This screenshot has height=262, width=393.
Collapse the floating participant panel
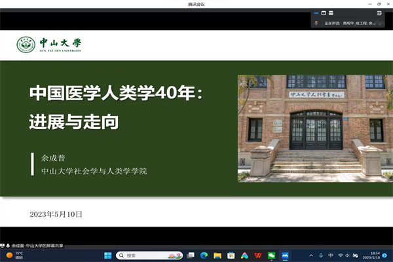tap(379, 12)
